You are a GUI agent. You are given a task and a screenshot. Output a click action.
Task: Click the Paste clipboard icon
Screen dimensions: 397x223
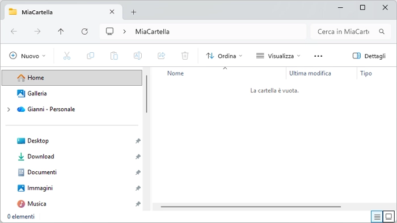tap(114, 56)
